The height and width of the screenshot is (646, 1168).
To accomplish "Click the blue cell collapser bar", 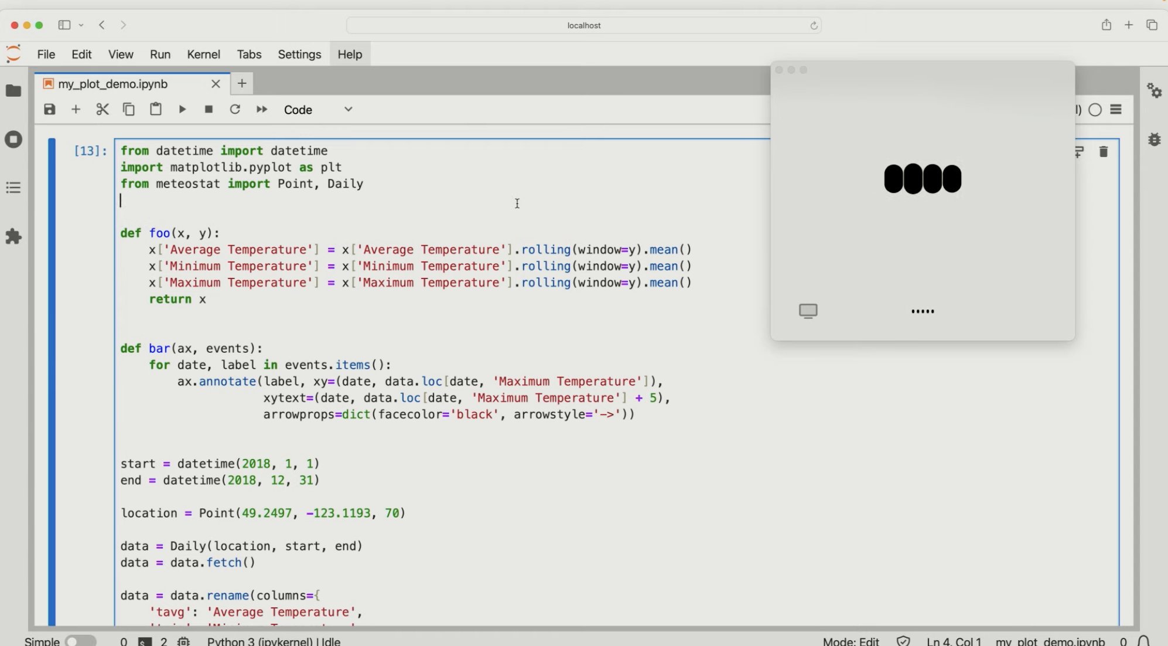I will pos(52,381).
